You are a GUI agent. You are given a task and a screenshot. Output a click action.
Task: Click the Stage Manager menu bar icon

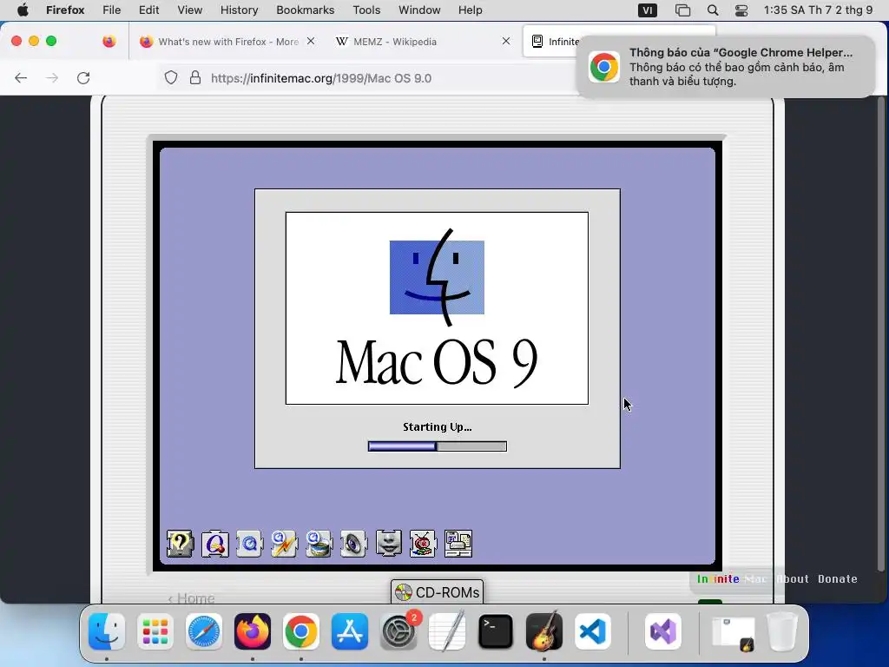(682, 10)
